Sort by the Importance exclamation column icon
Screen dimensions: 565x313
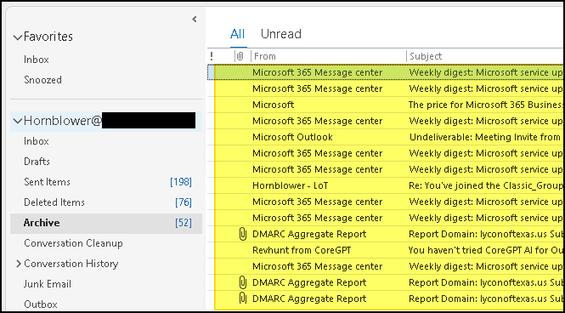(212, 56)
